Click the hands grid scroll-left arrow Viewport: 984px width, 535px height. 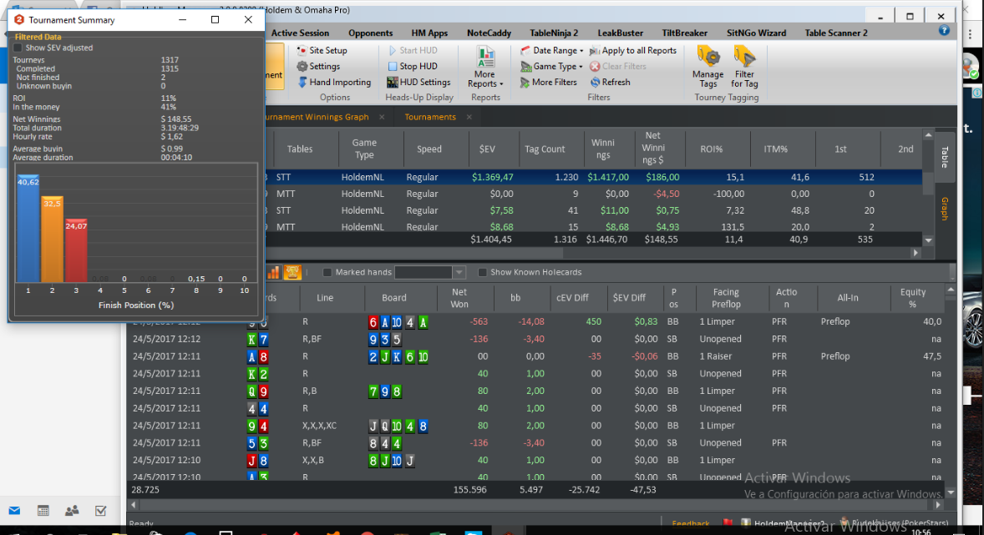click(x=133, y=504)
